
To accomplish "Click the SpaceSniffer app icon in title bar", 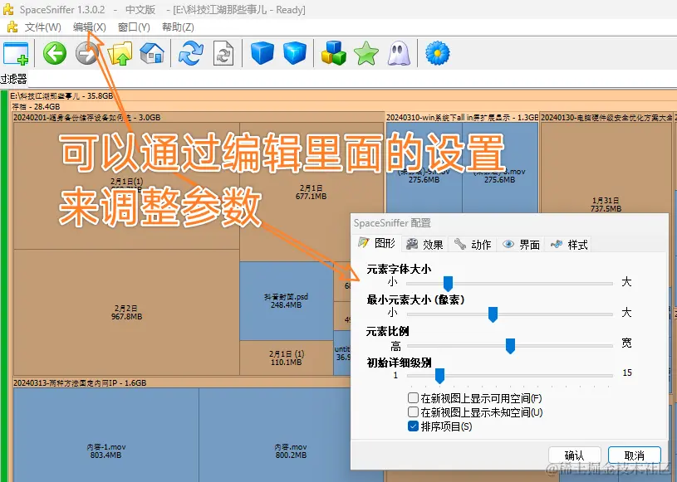I will 7,9.
